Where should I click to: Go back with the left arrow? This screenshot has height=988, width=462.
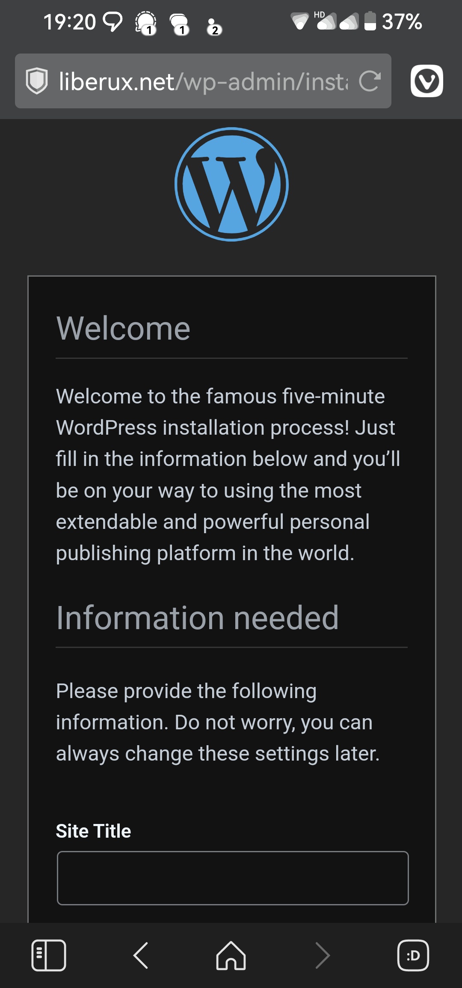[x=141, y=955]
